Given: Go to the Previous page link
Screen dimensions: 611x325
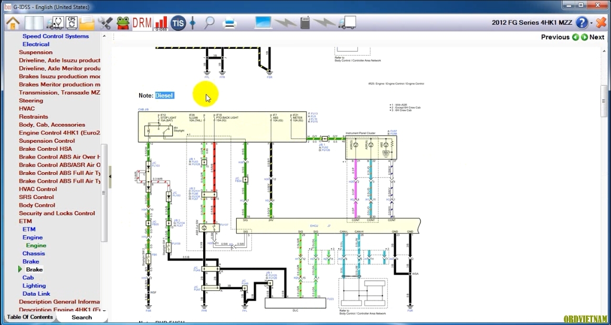Looking at the screenshot, I should click(555, 37).
